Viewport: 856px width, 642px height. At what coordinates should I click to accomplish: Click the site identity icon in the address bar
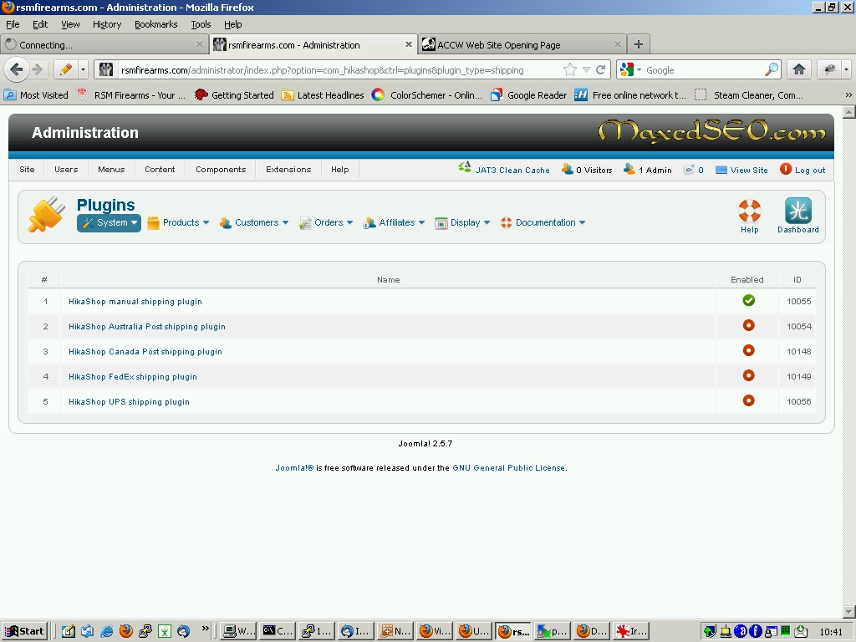click(x=106, y=70)
